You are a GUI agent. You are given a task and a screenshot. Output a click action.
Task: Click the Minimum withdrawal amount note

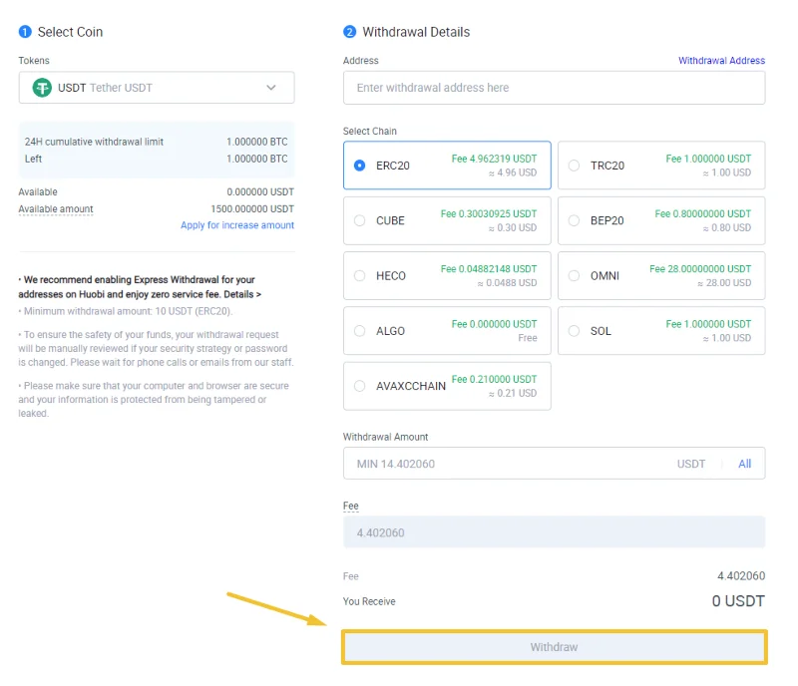126,311
